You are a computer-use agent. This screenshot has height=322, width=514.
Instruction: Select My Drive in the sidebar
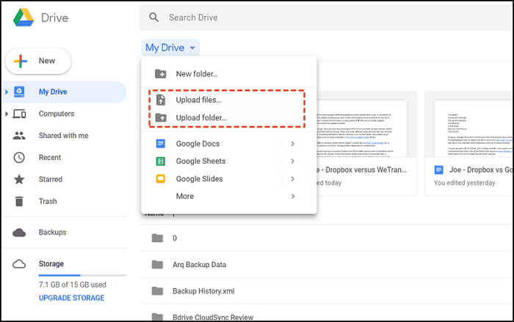[x=65, y=92]
